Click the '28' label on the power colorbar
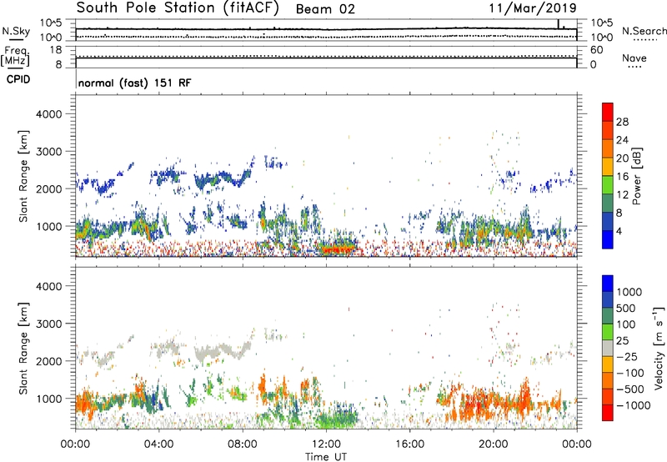Viewport: 667px width, 462px height. pyautogui.click(x=622, y=122)
